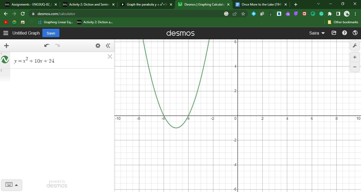
Task: Click into the empty second expression row
Action: (61, 75)
